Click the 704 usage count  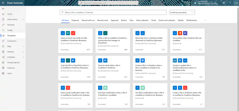(163, 77)
